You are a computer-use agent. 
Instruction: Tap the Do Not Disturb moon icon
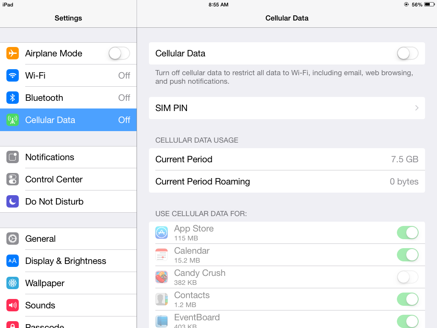coord(13,202)
